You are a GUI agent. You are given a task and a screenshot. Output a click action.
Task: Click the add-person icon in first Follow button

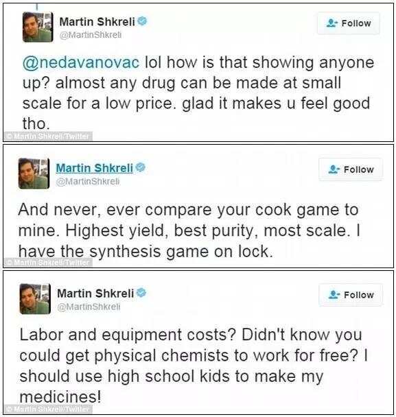331,23
